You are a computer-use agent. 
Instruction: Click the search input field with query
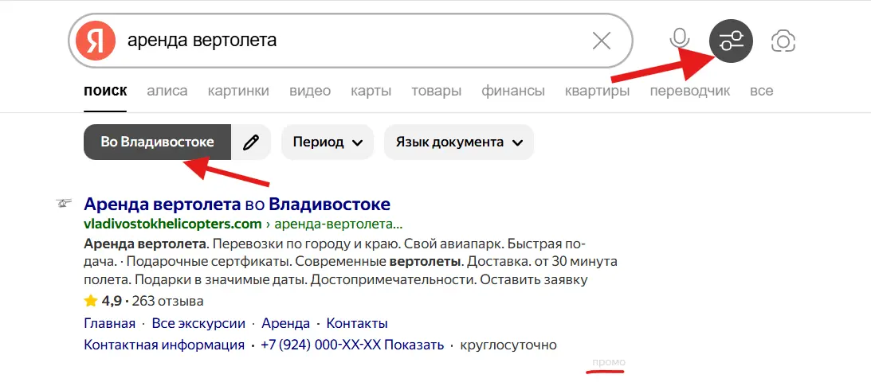(343, 40)
